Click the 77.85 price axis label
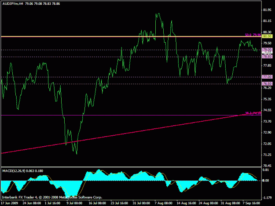The image size is (275, 206). pos(267,65)
